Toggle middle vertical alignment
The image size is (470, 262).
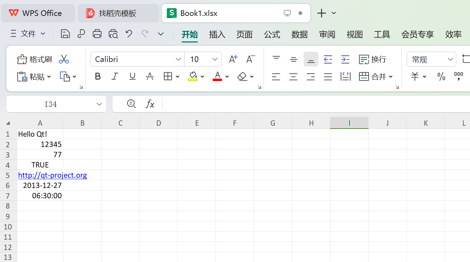294,59
